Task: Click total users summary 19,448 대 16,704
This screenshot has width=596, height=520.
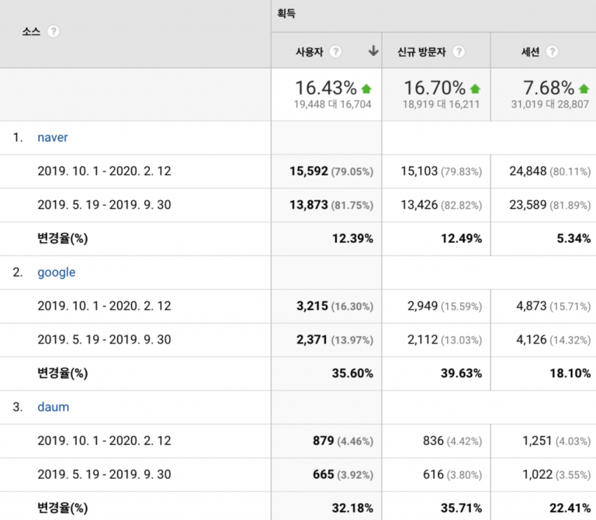Action: click(331, 103)
